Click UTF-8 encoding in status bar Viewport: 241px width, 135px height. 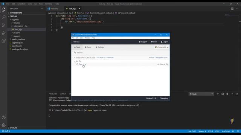point(210,131)
